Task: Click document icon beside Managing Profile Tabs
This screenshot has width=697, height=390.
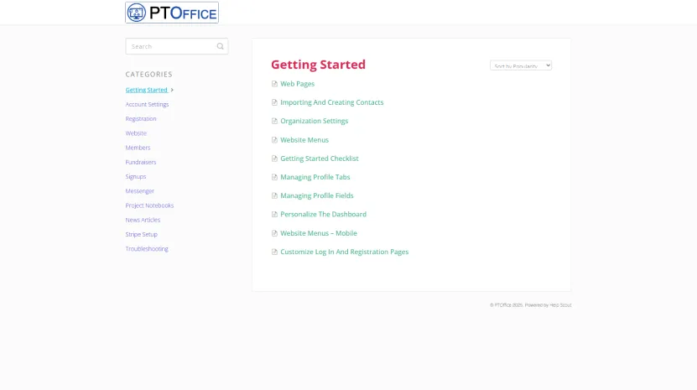Action: tap(274, 177)
